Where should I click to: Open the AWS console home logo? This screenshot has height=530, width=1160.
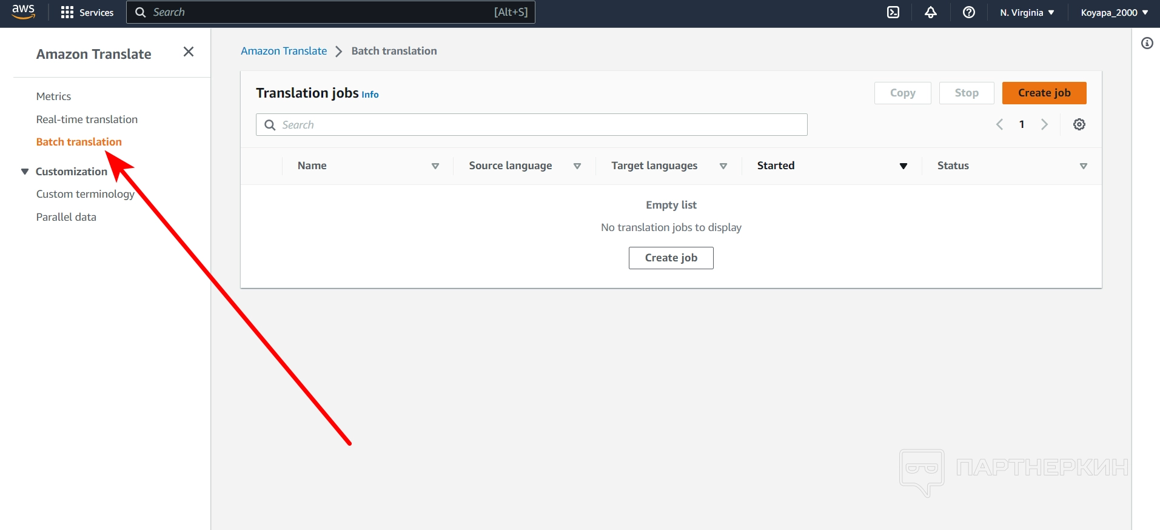pos(24,12)
